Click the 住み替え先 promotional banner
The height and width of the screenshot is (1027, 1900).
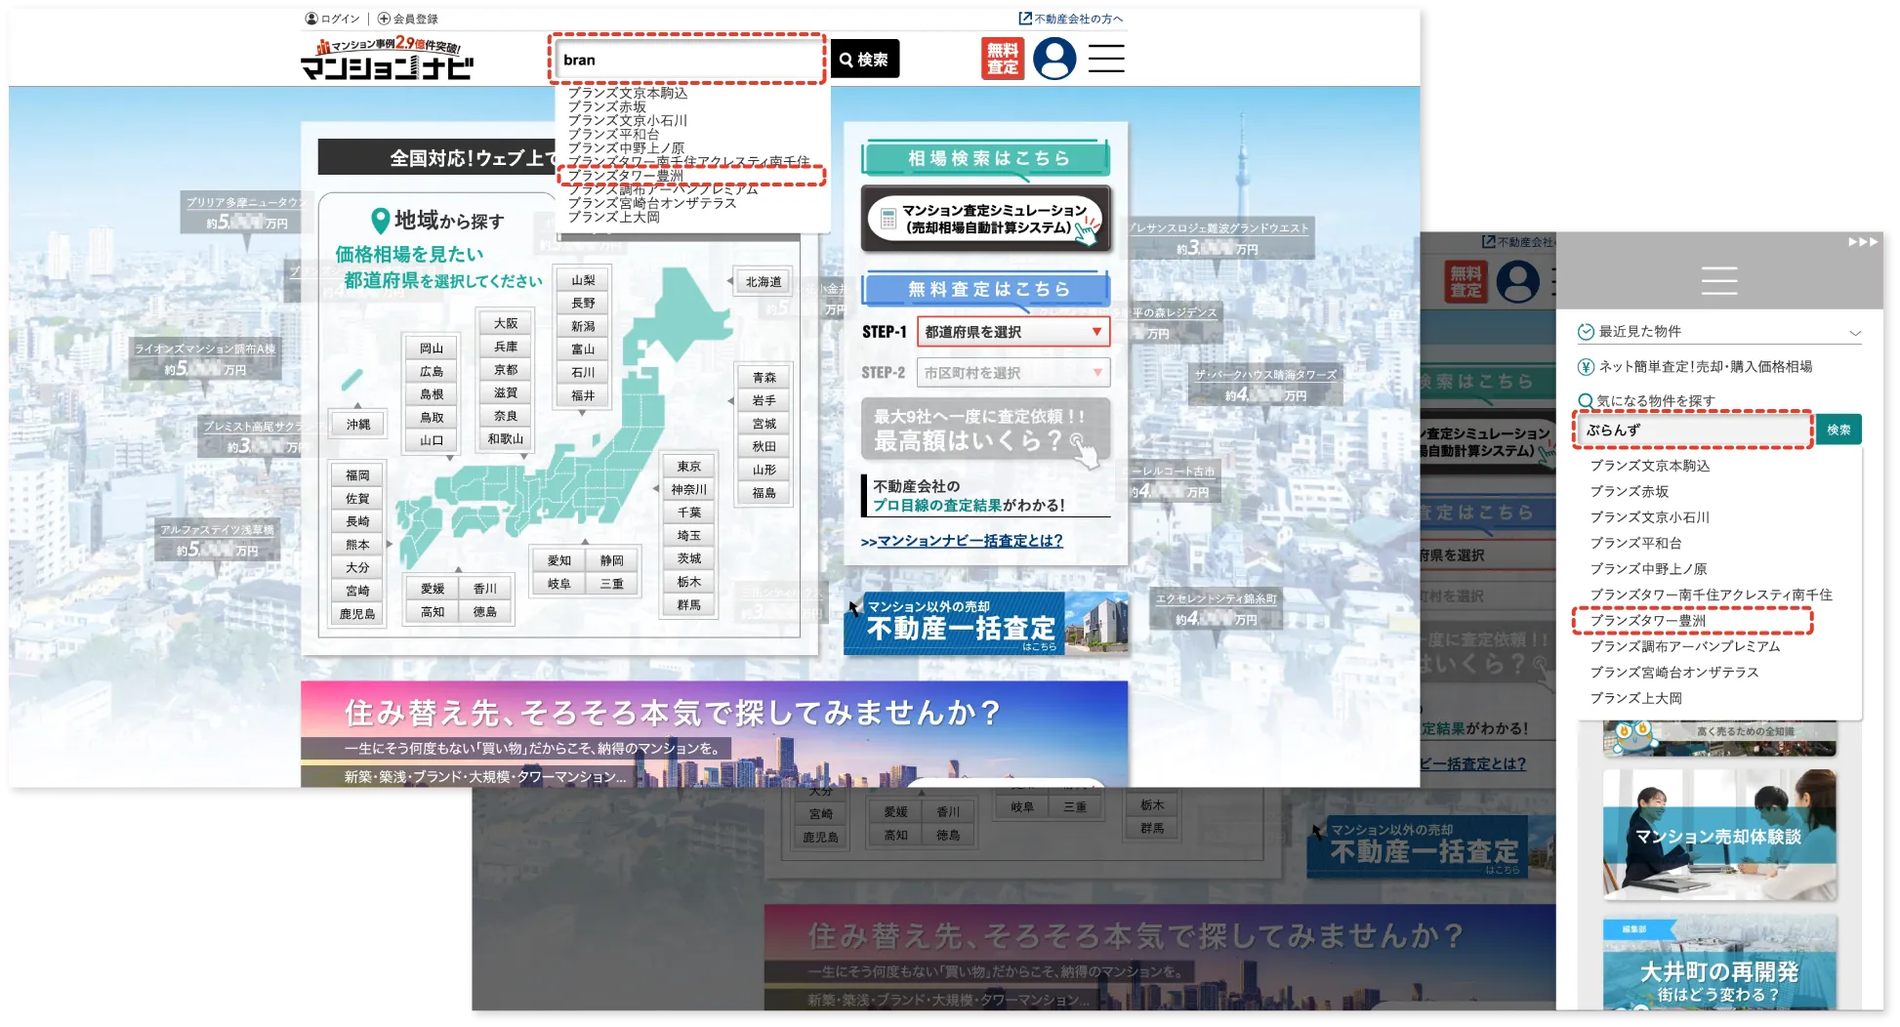[714, 733]
